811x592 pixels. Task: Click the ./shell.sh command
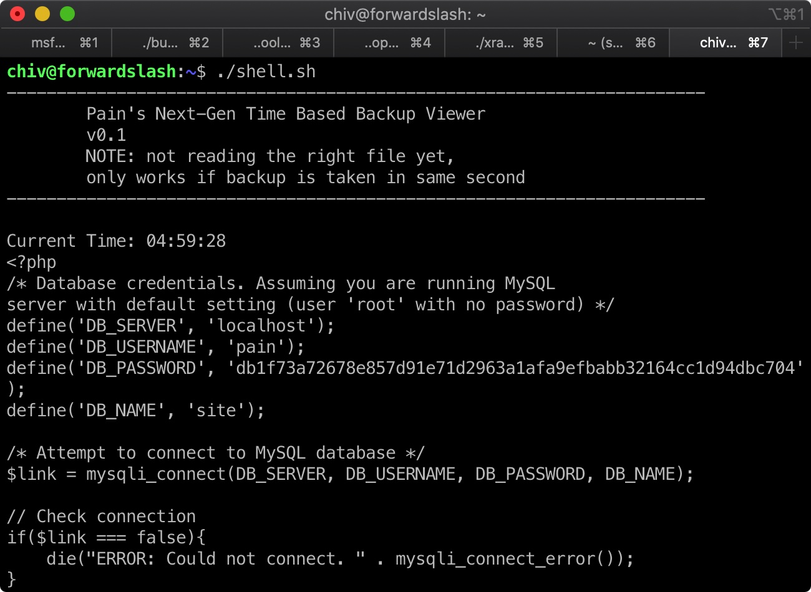coord(266,72)
